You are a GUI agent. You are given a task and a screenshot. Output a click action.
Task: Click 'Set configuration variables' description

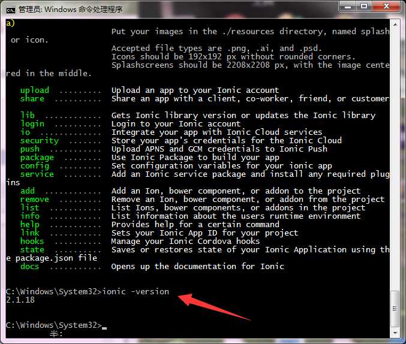click(x=222, y=165)
